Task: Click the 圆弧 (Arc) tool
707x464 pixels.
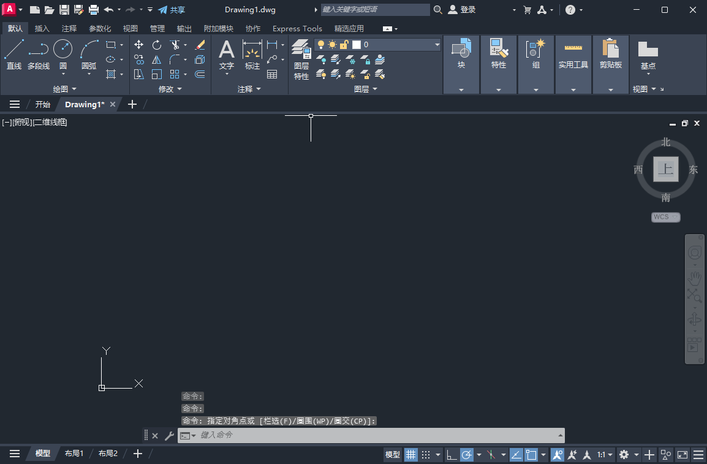Action: pyautogui.click(x=89, y=54)
